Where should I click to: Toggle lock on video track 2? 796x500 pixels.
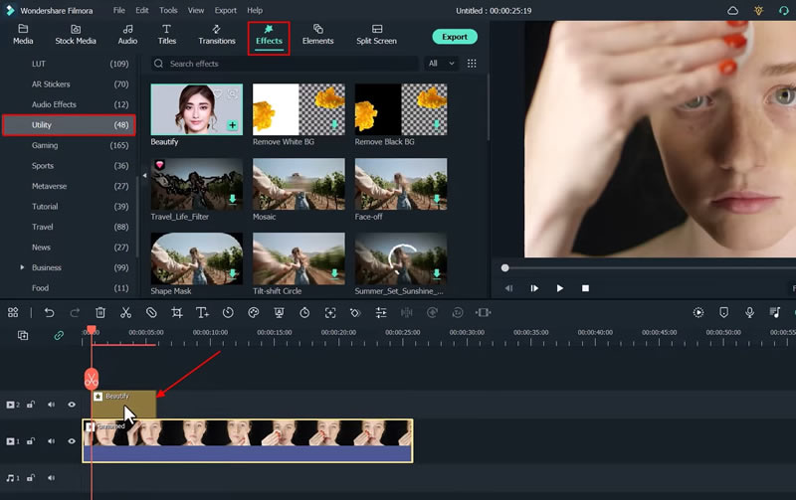tap(31, 405)
